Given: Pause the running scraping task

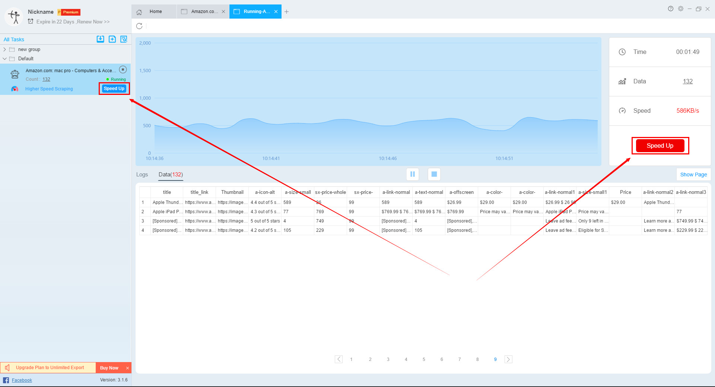Looking at the screenshot, I should coord(413,174).
